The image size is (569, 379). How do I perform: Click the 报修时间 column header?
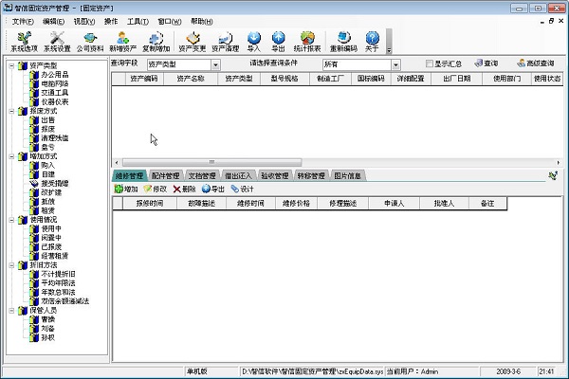click(x=150, y=204)
